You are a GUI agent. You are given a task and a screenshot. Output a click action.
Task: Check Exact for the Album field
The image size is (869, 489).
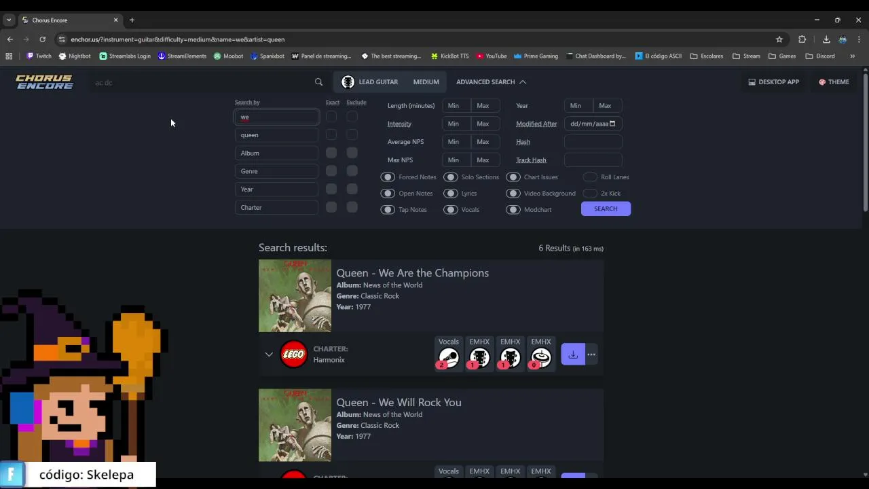pos(331,153)
